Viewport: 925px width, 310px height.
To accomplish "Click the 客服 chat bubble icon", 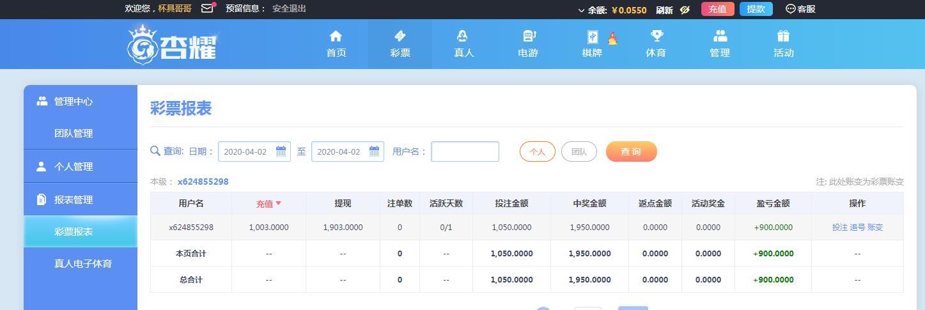I will click(x=790, y=9).
